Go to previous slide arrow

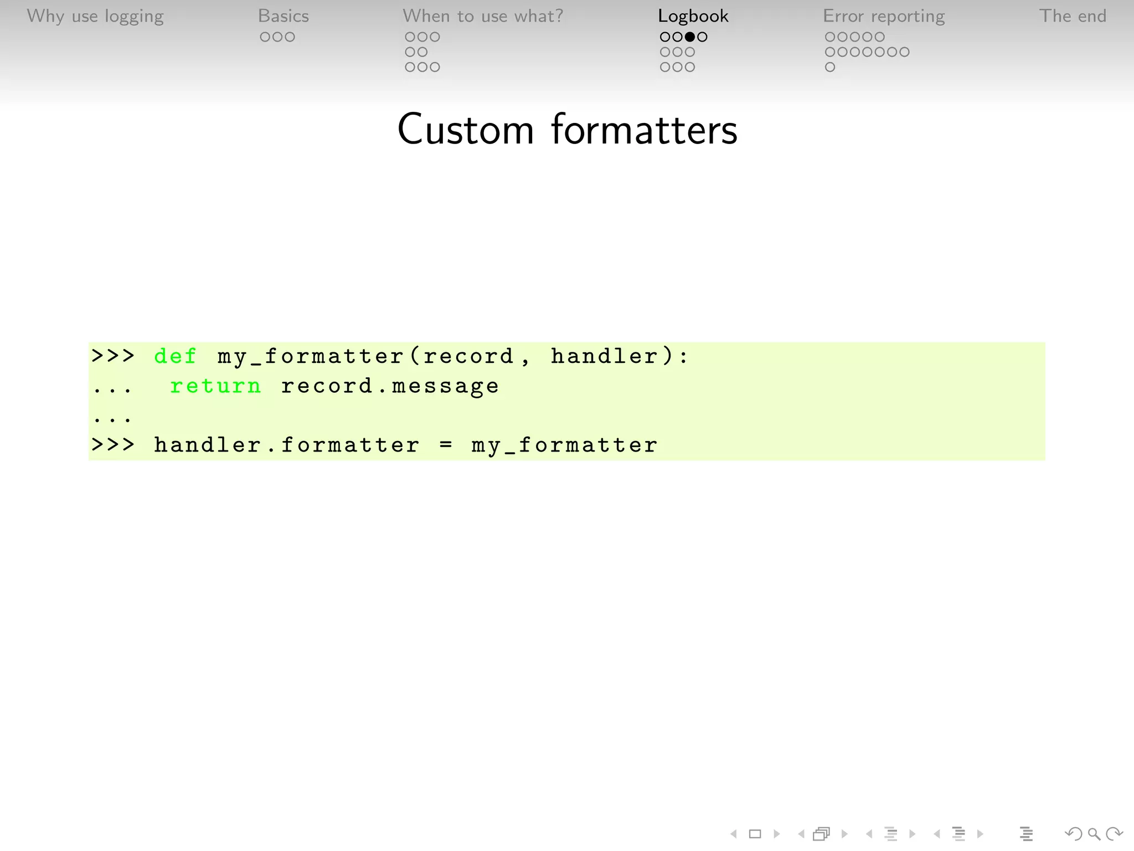click(x=734, y=834)
